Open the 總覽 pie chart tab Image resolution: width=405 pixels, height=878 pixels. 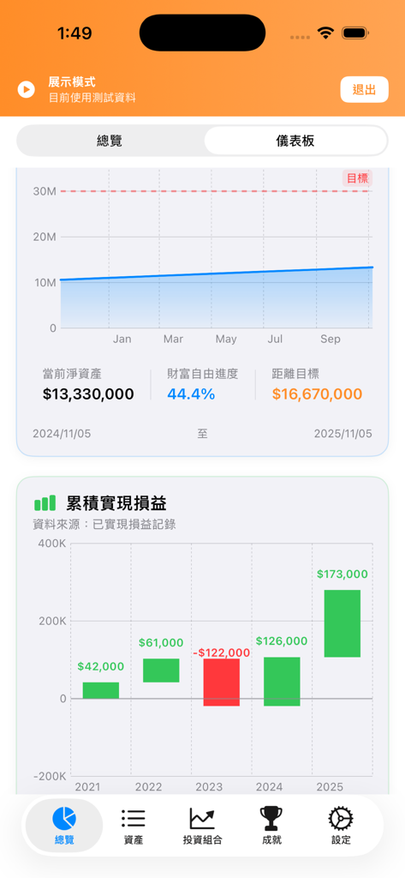pos(64,826)
